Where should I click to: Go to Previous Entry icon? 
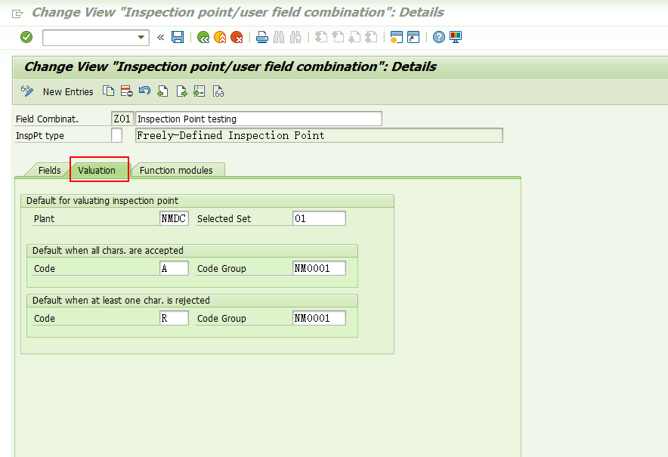click(162, 91)
